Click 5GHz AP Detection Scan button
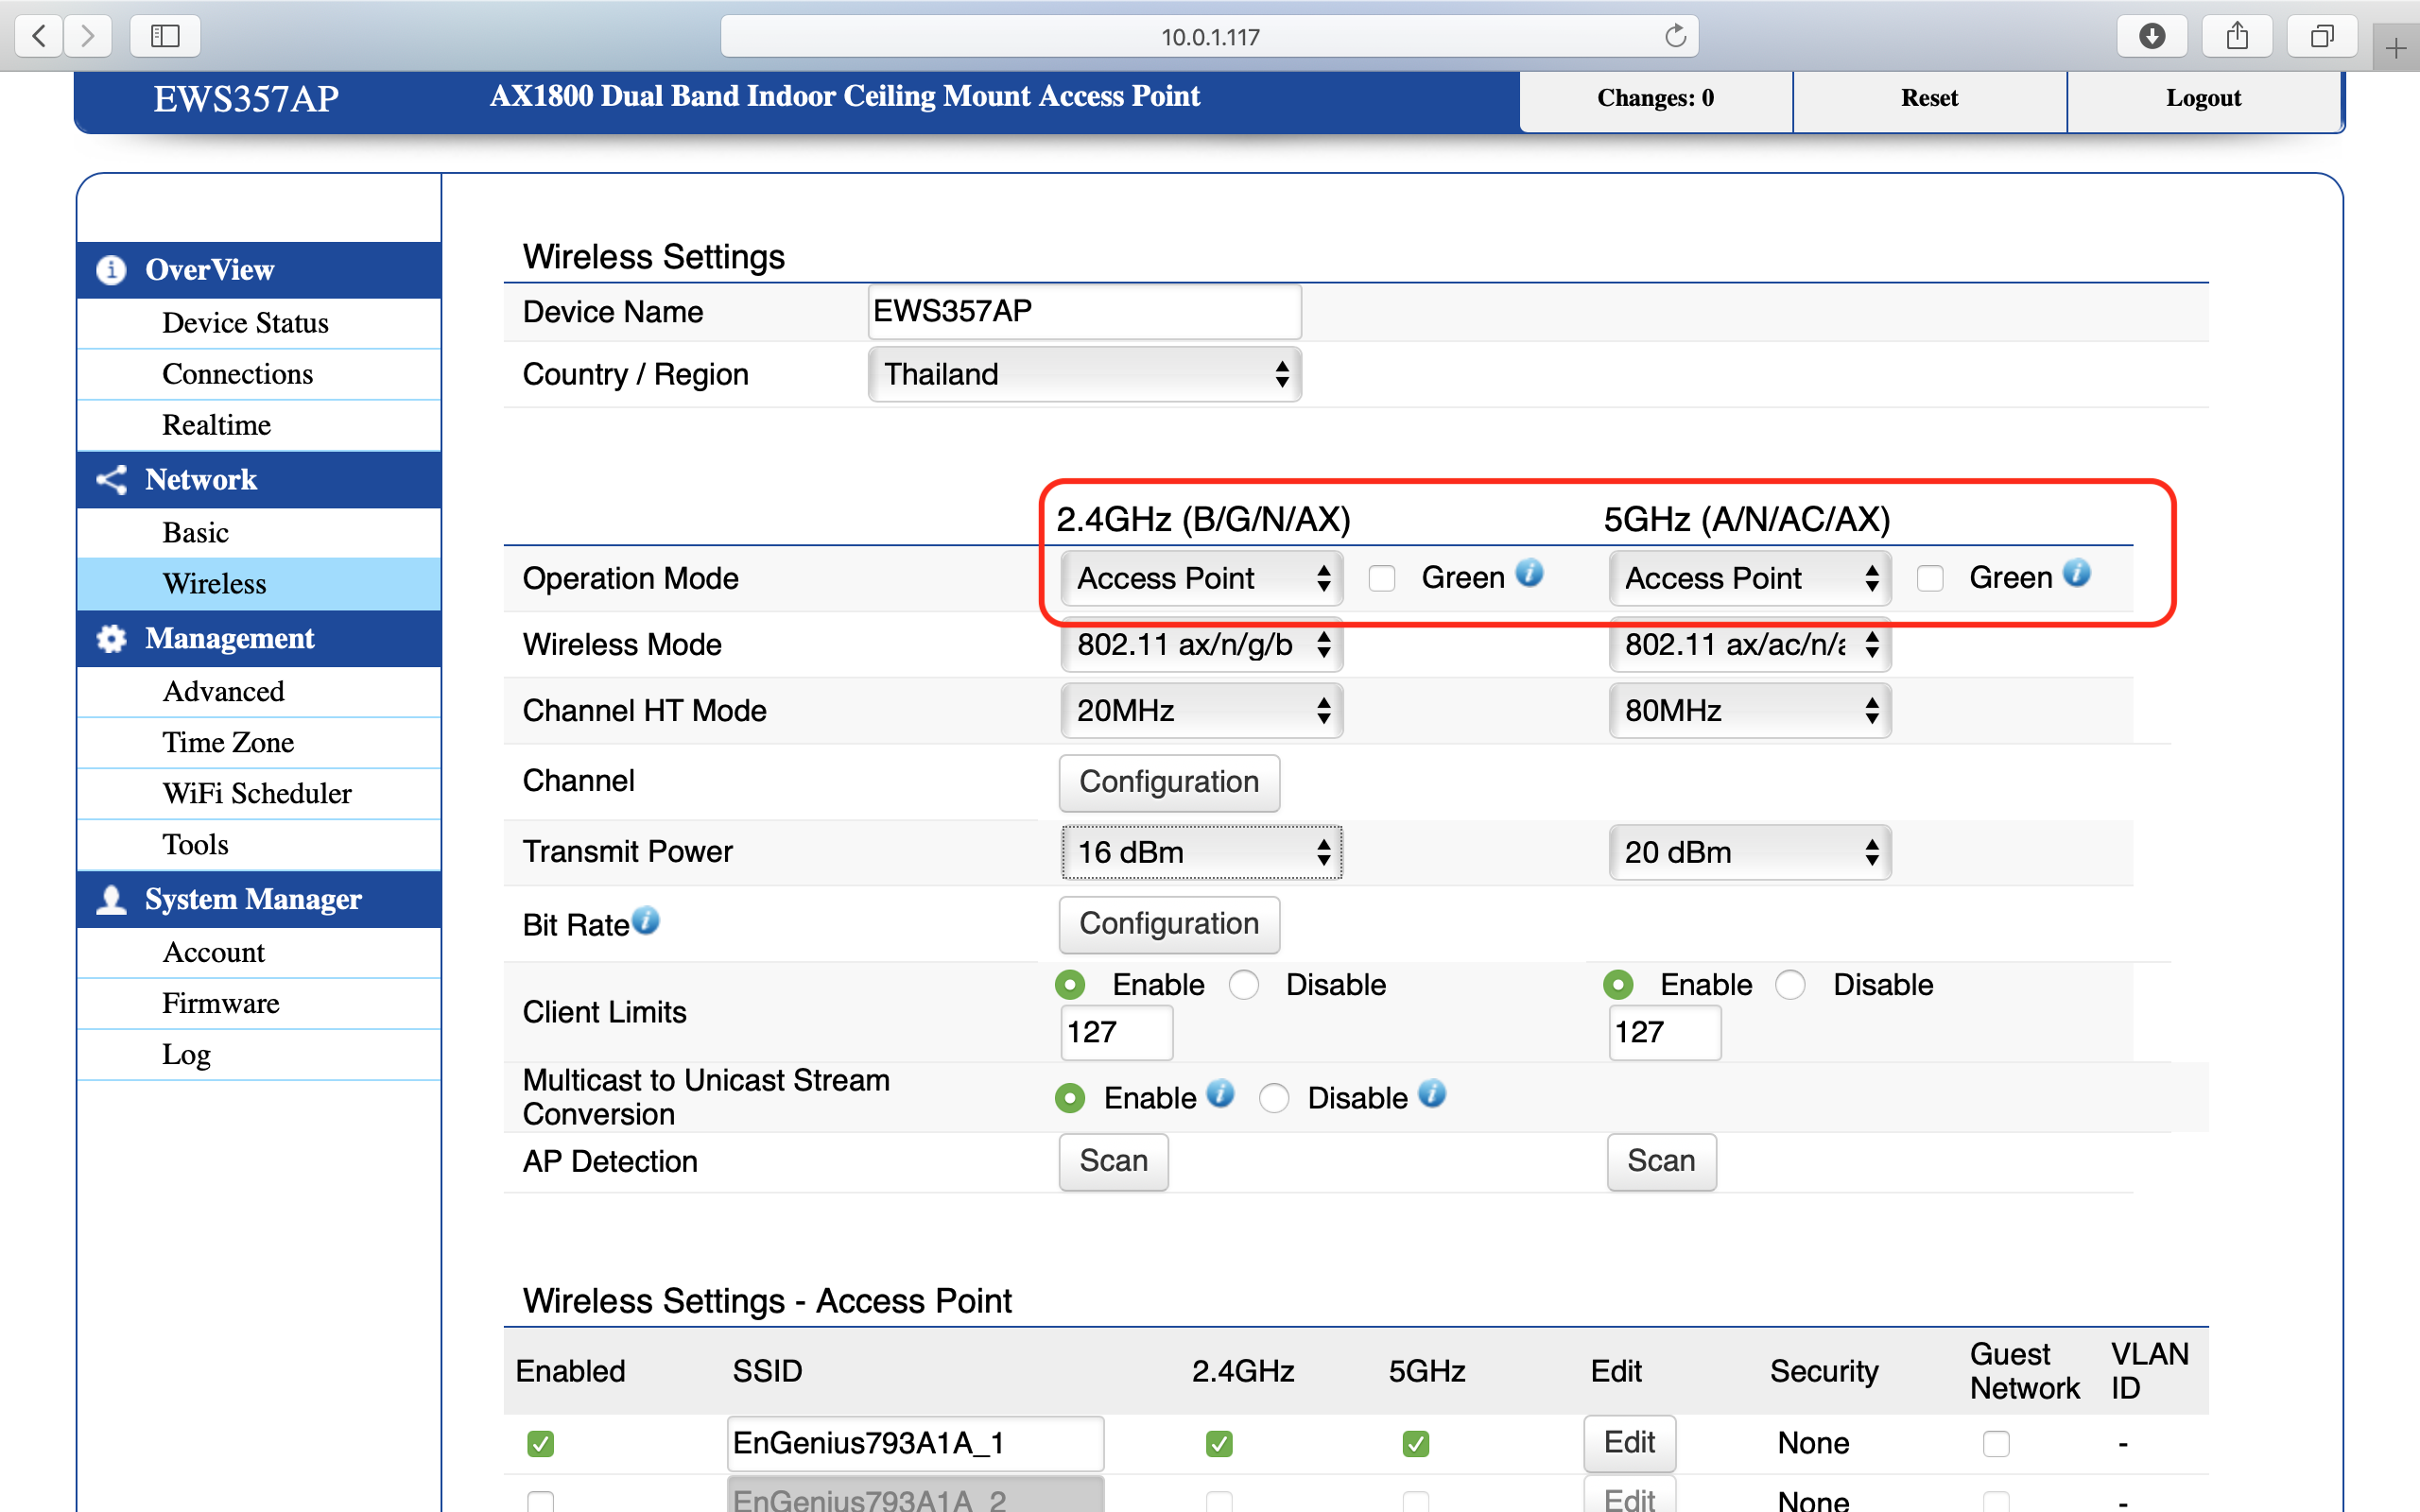 pos(1661,1161)
